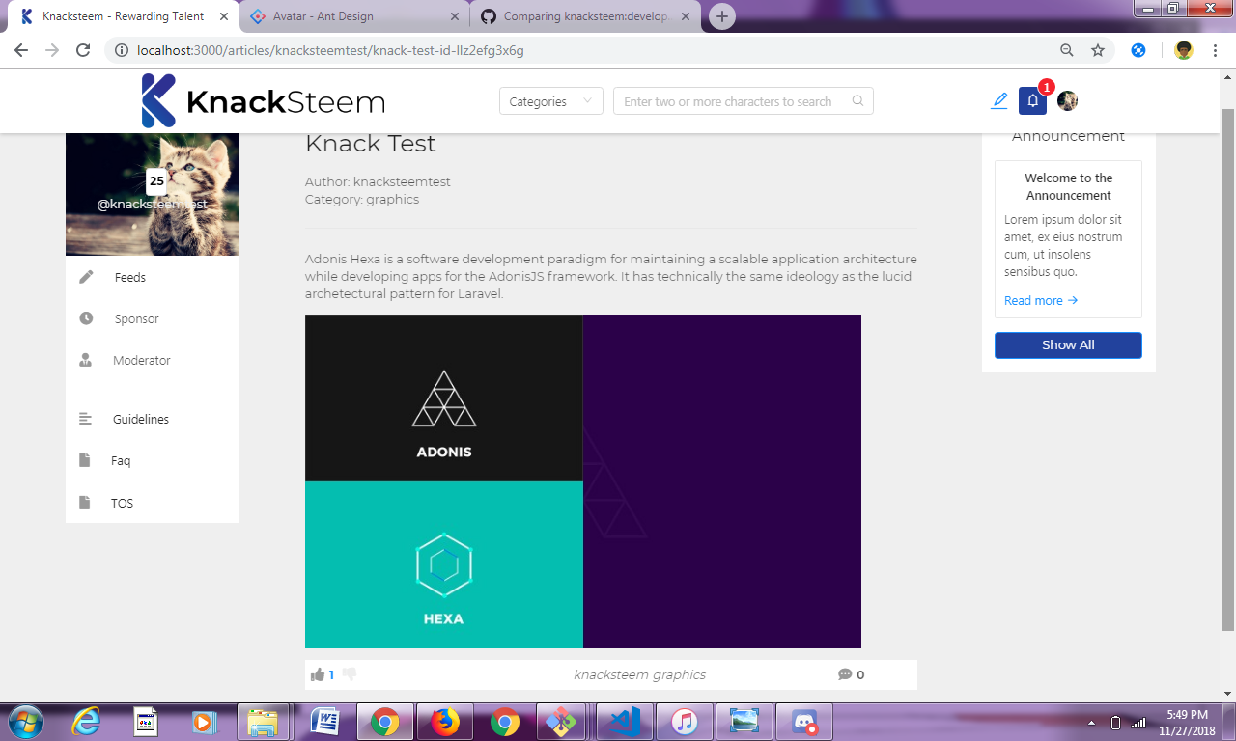The width and height of the screenshot is (1236, 741).
Task: Click the magnifier icon in search box
Action: (857, 101)
